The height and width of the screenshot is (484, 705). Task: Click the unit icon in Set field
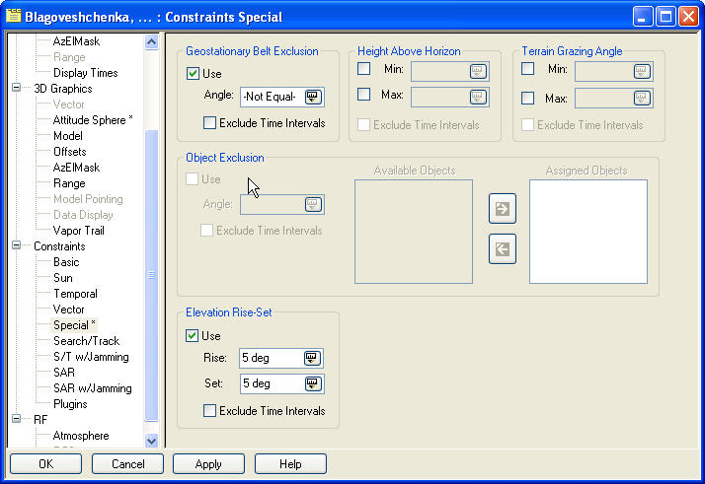click(313, 383)
